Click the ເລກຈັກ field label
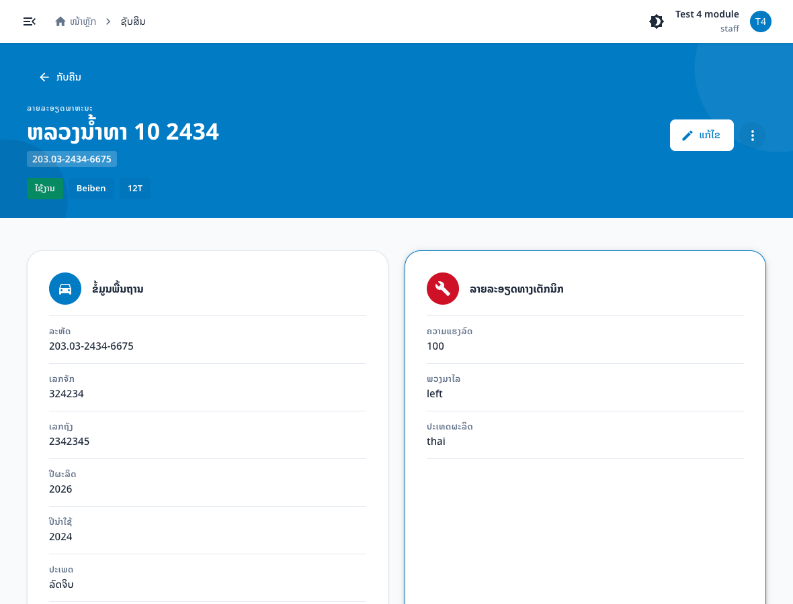This screenshot has height=604, width=793. coord(62,379)
